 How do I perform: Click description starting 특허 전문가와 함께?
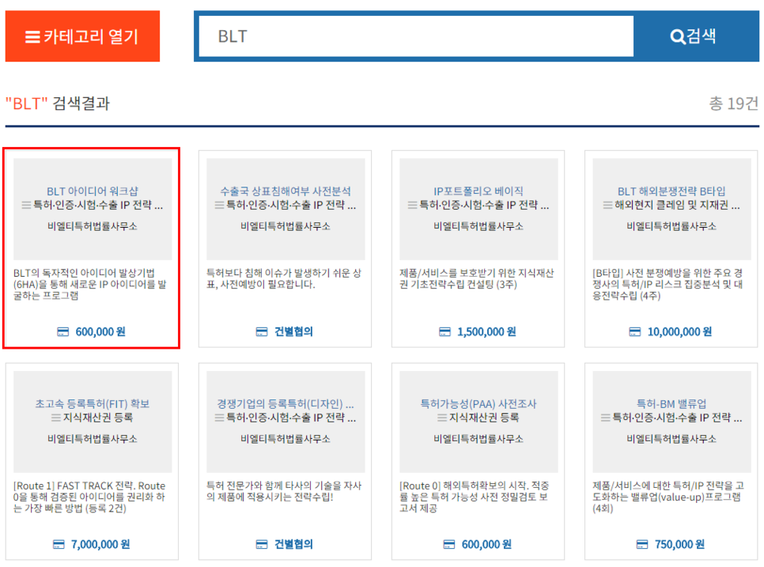[x=284, y=492]
